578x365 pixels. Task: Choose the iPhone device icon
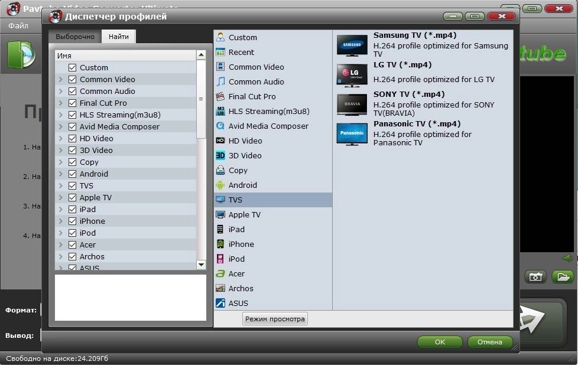220,244
